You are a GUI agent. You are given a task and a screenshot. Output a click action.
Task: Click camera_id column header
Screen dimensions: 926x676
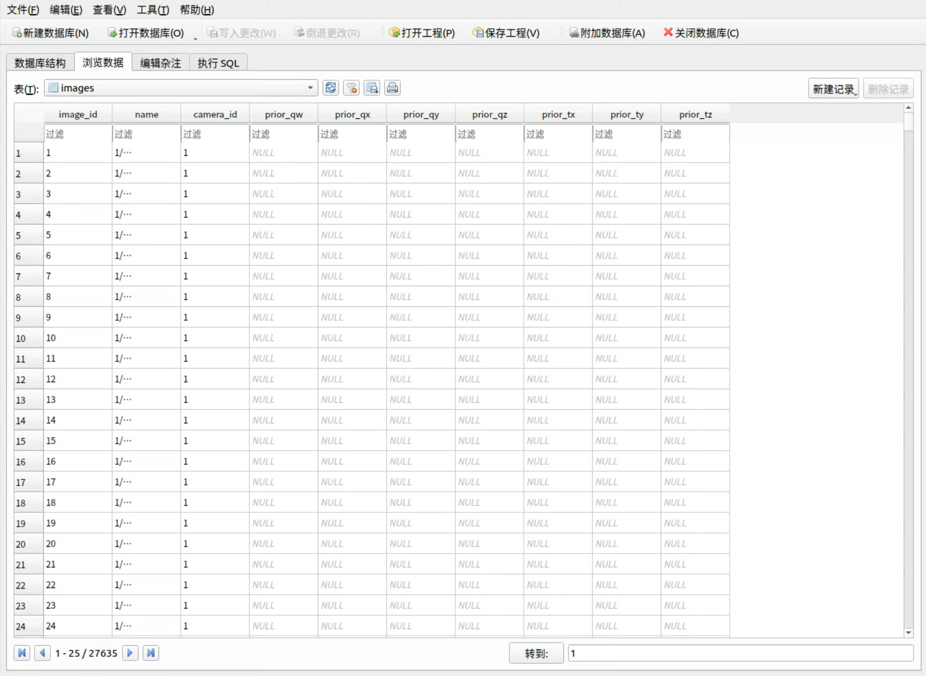point(215,114)
